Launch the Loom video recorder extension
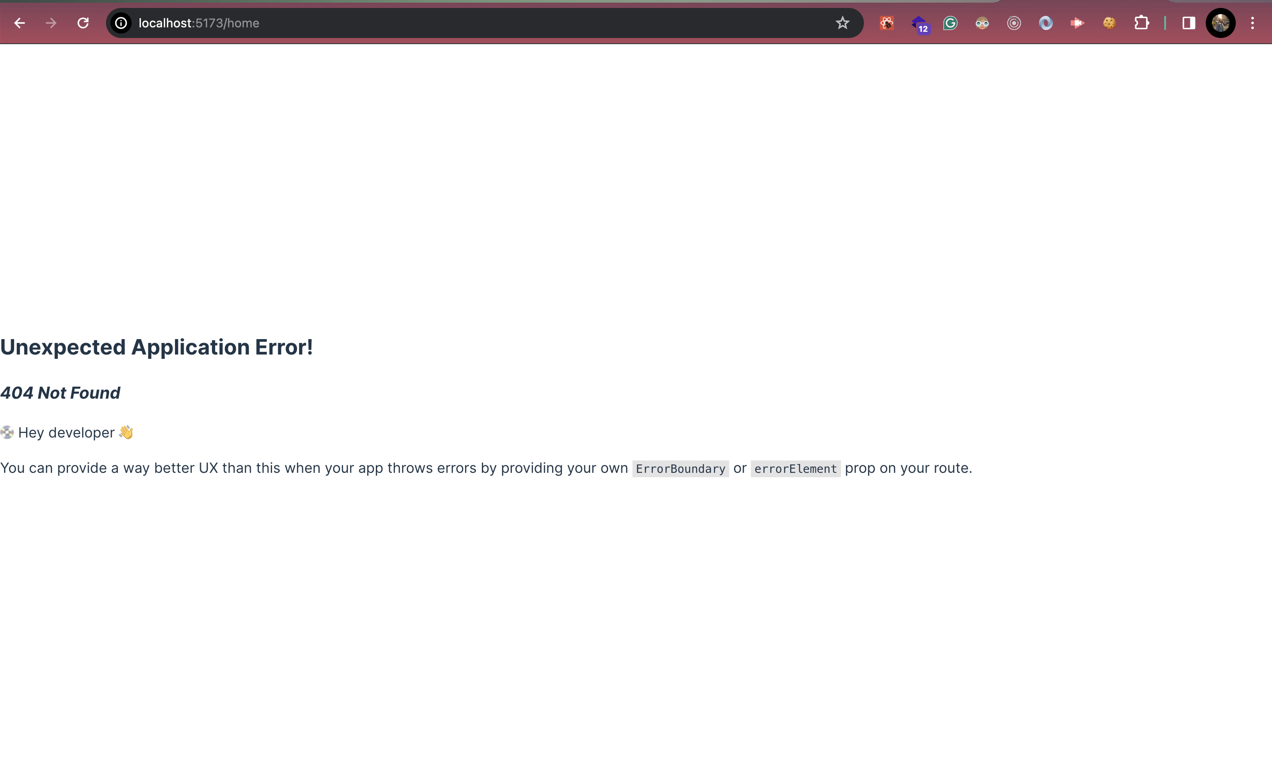 tap(1077, 23)
